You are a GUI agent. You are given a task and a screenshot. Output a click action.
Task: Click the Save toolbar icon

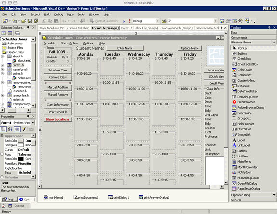click(30, 21)
